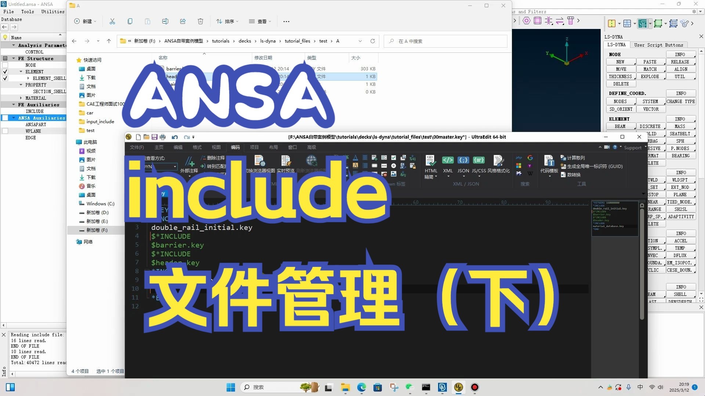Click the Explorer search box 在 A 中搜索
Screen dimensions: 705x396
445,41
